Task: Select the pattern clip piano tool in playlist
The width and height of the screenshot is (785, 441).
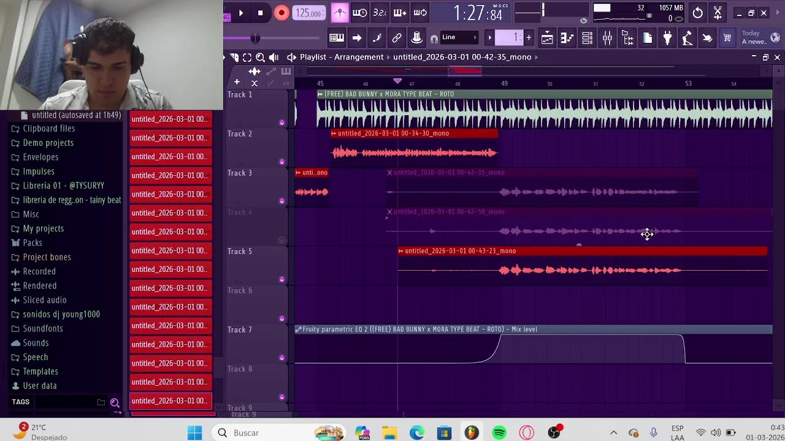Action: coord(286,72)
